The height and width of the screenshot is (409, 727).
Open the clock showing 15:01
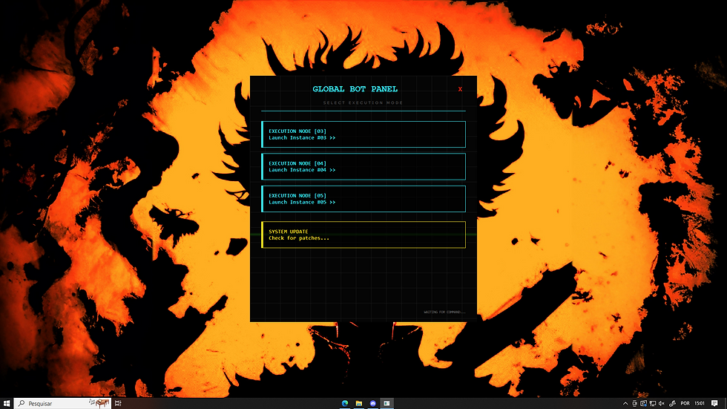click(x=700, y=404)
